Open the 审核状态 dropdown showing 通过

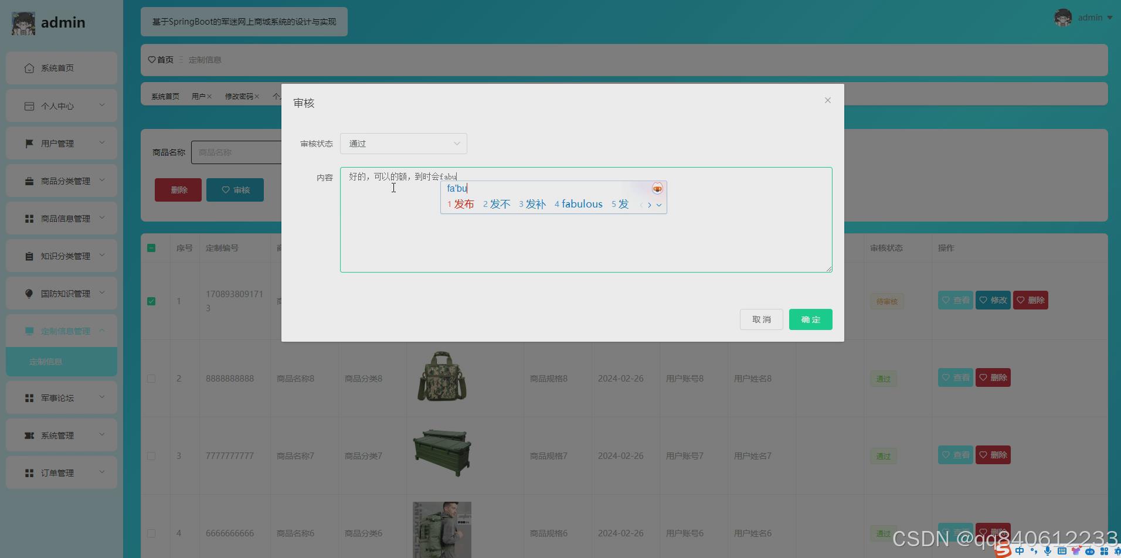click(x=403, y=144)
